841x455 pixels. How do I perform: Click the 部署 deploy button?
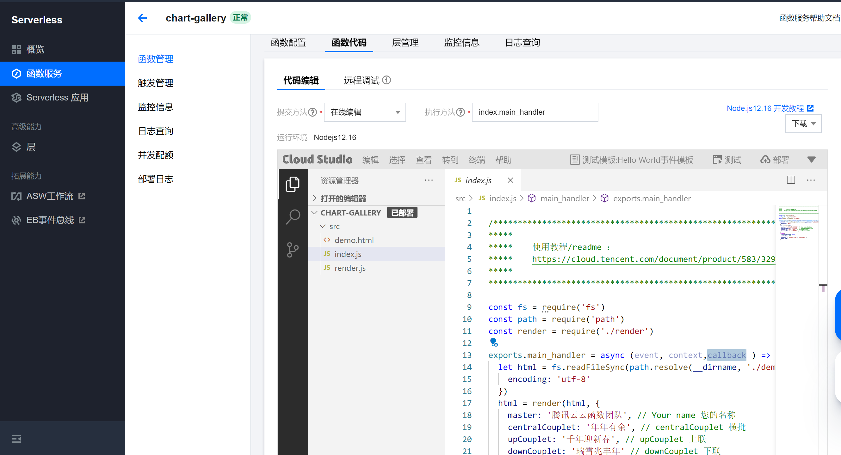(774, 160)
